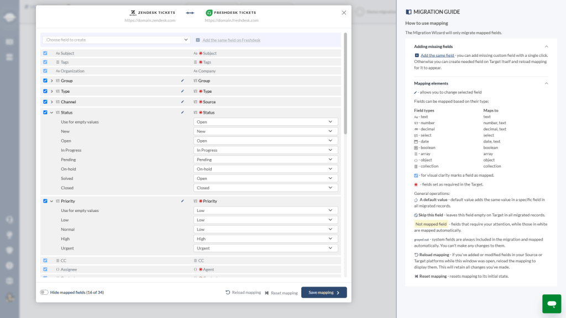
Task: Open the Normal priority mapping dropdown
Action: [266, 229]
